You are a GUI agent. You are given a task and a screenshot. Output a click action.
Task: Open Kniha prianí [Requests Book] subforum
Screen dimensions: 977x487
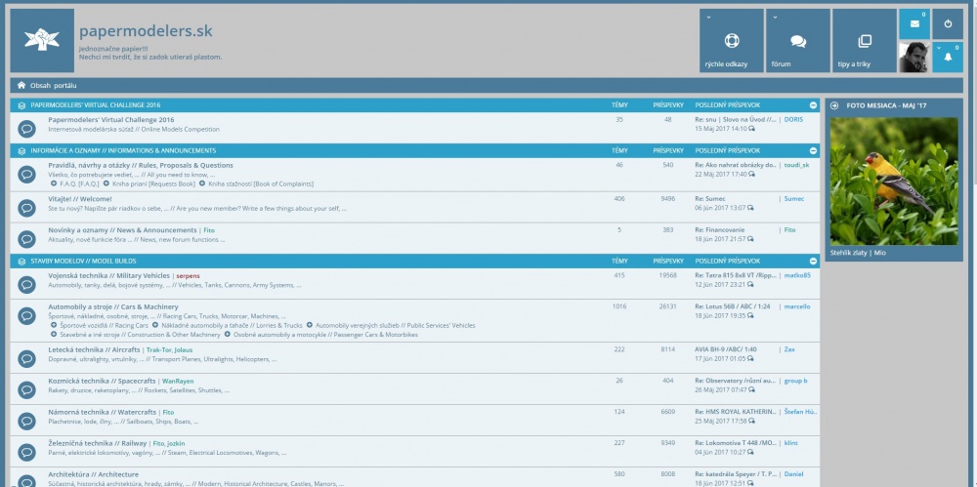tap(153, 183)
